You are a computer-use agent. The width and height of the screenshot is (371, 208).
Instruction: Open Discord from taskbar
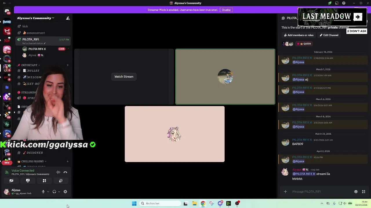coord(220,203)
